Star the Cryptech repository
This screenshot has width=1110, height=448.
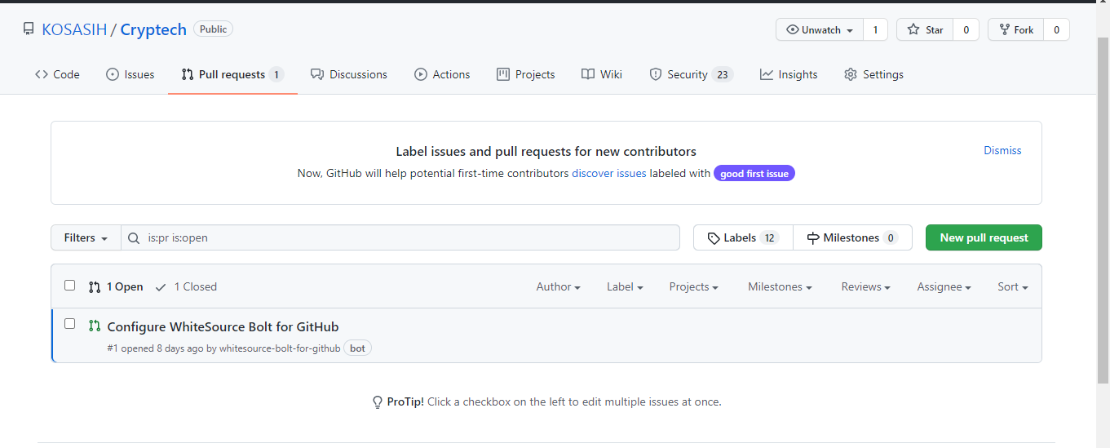pyautogui.click(x=926, y=29)
